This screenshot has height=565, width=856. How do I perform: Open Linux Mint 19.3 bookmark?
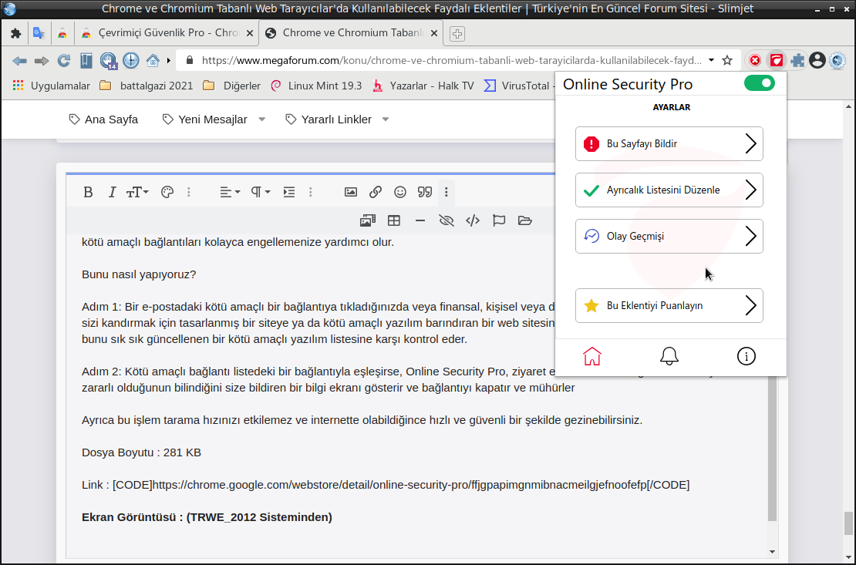317,86
